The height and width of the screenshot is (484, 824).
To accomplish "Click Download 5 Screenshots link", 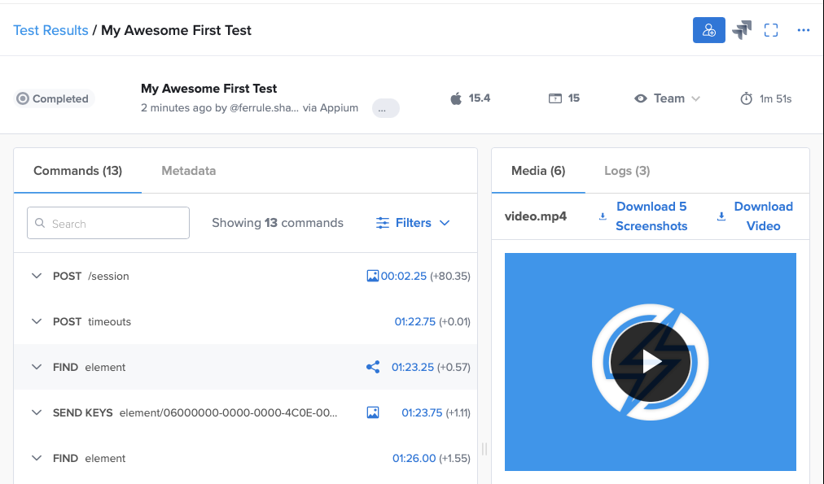I will [x=651, y=216].
